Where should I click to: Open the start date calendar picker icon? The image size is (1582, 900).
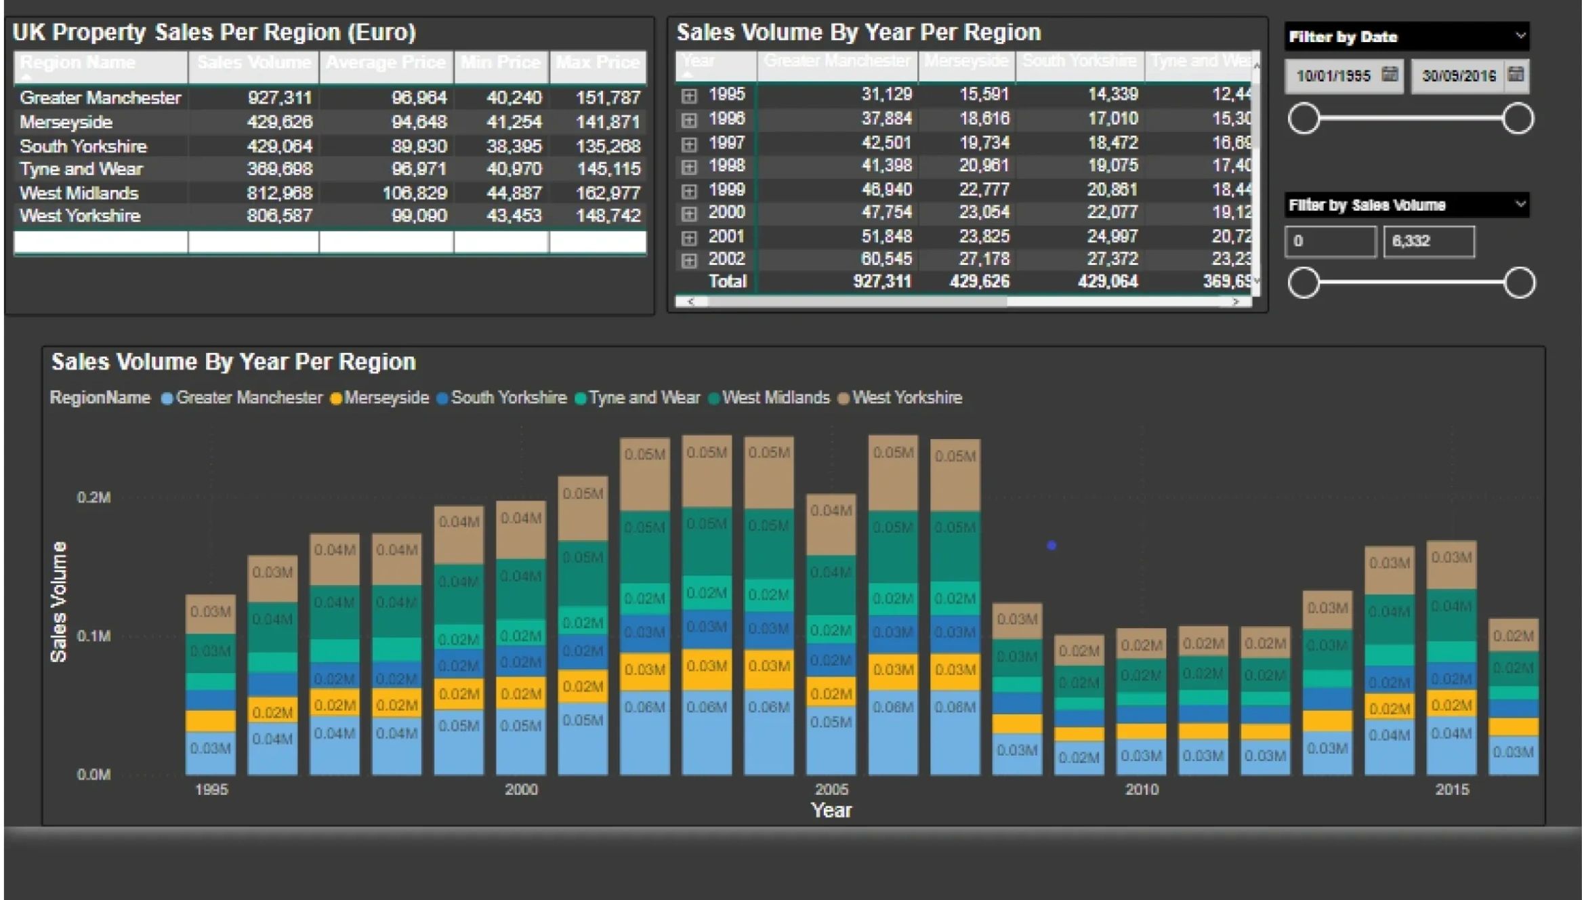click(1389, 75)
